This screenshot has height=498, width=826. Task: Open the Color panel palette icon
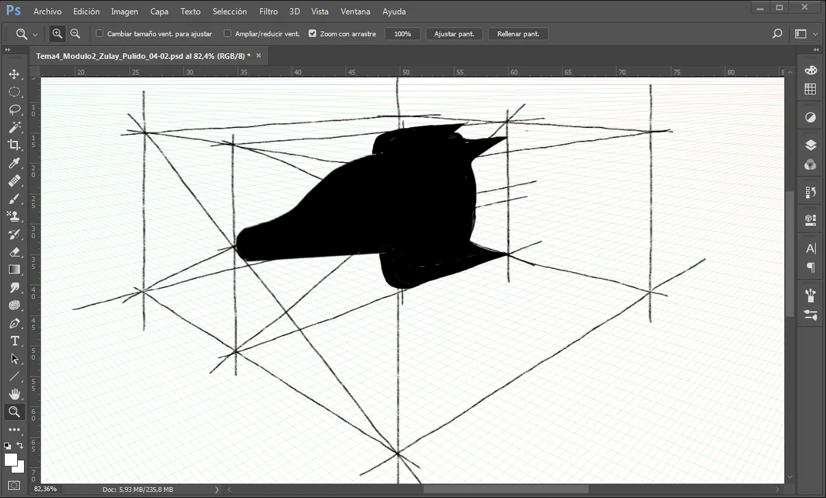[810, 70]
